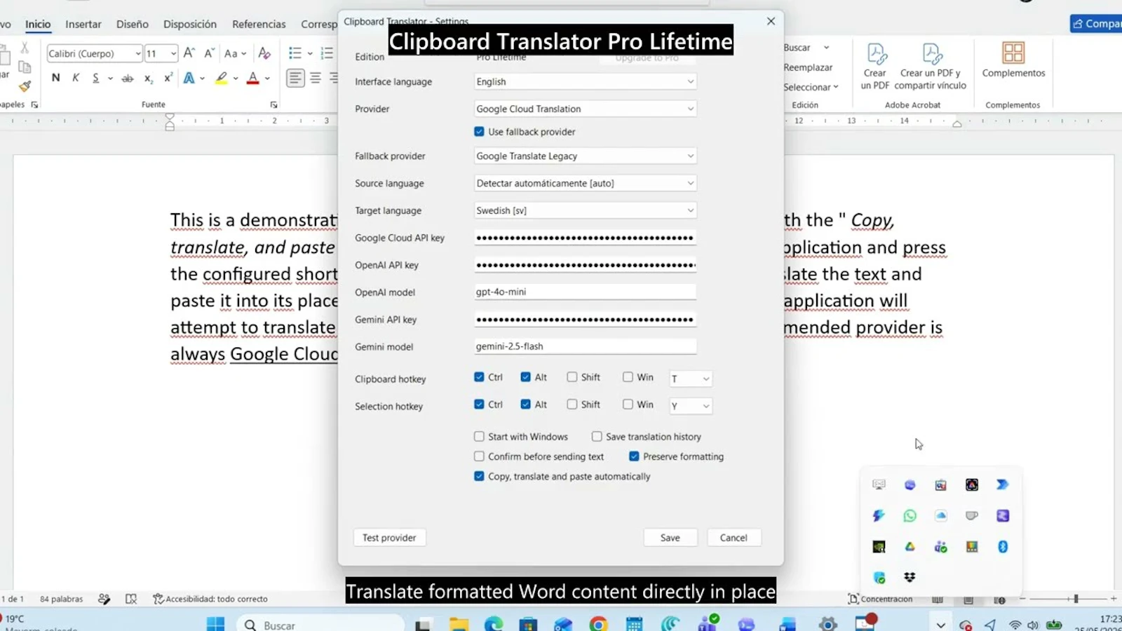The image size is (1122, 631).
Task: Enable Confirm before sending text
Action: click(x=479, y=456)
